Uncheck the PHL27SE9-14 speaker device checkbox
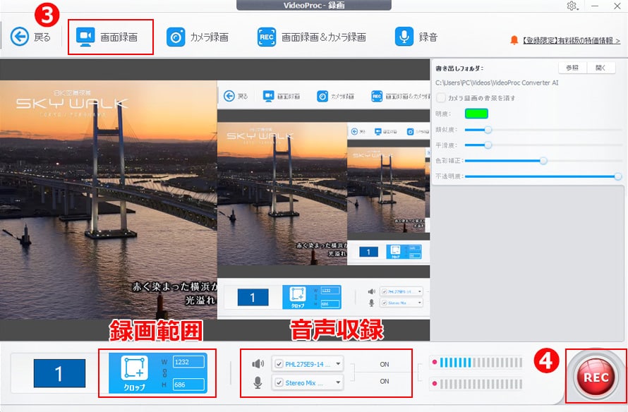 279,363
